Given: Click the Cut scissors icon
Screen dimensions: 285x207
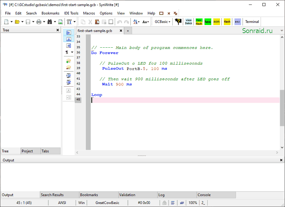Looking at the screenshot, I should [x=90, y=22].
